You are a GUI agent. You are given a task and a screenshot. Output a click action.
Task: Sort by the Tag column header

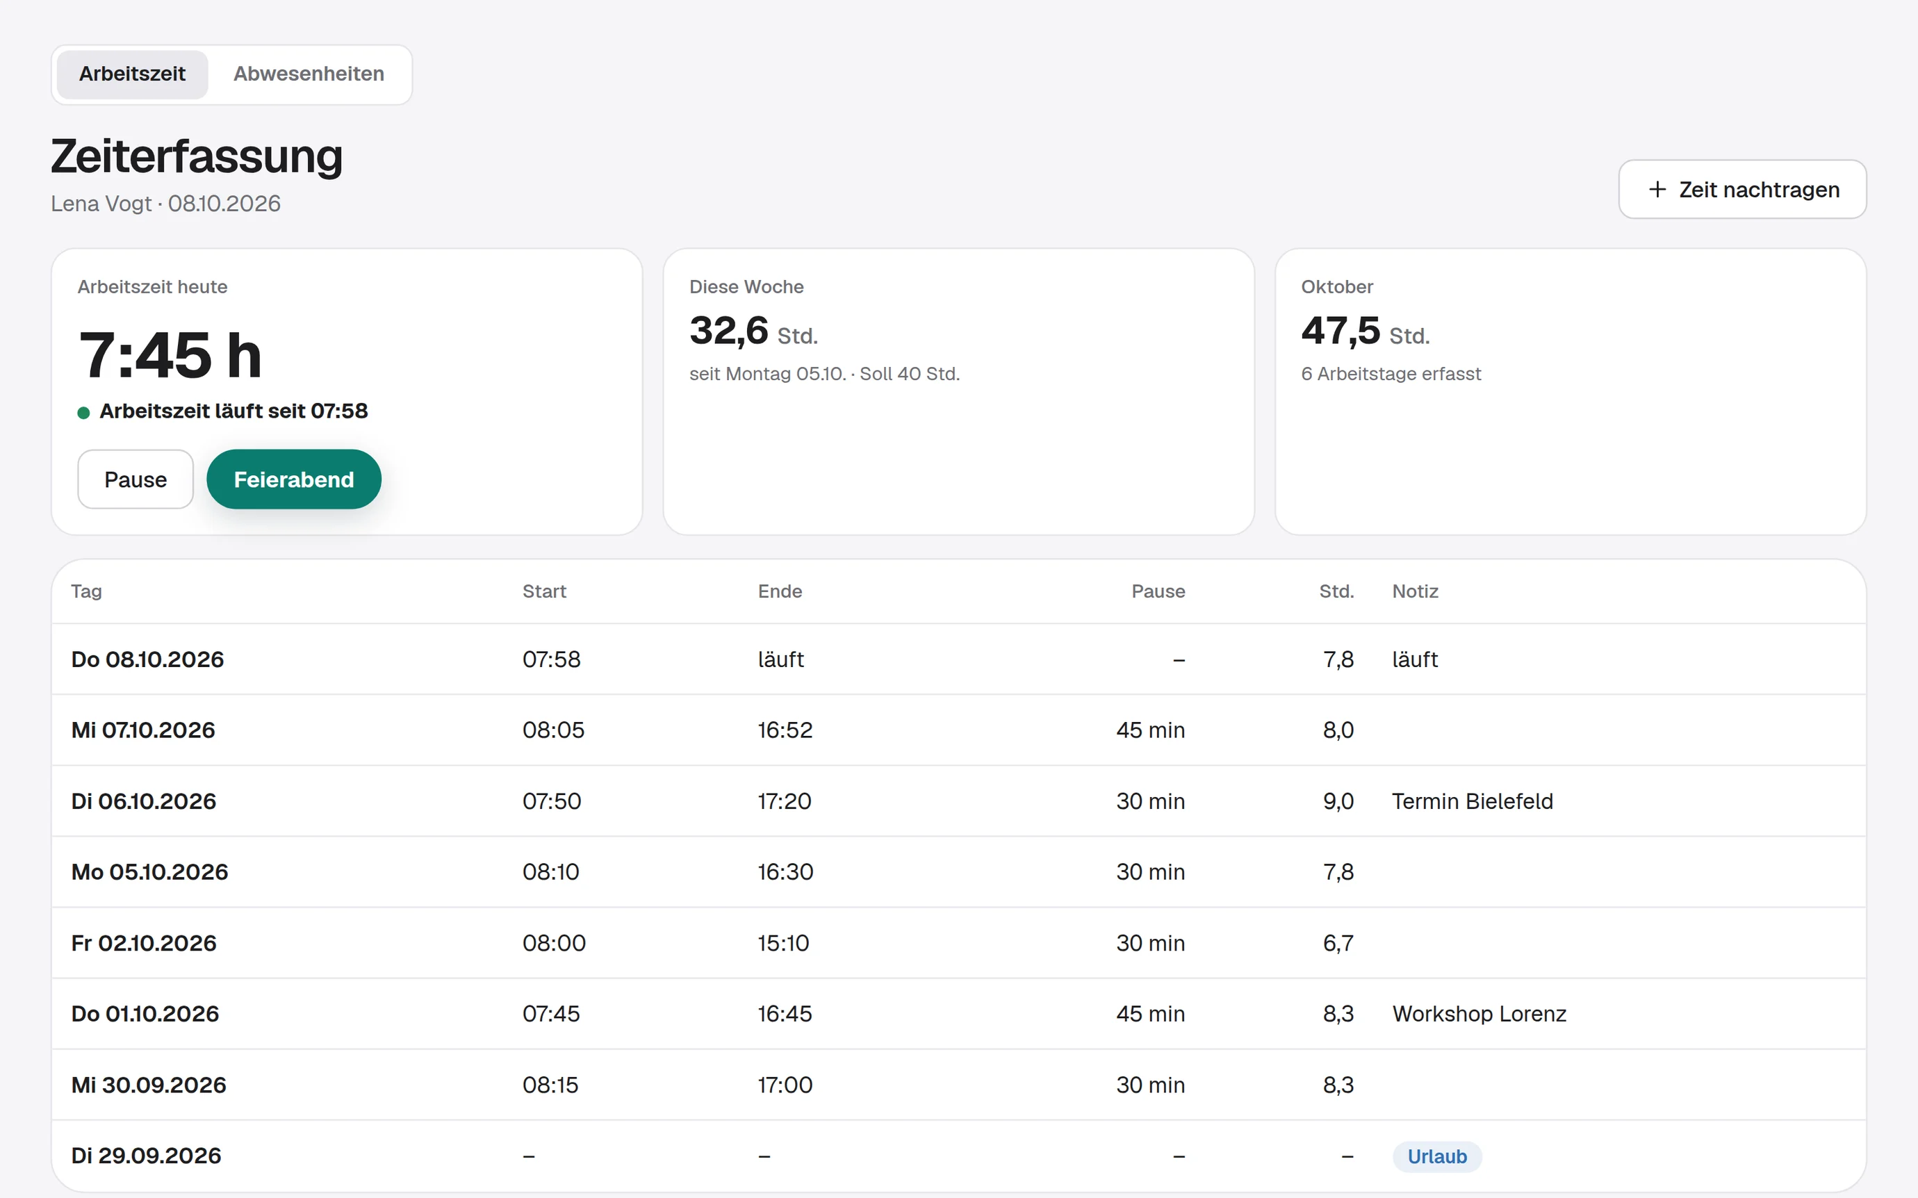86,591
